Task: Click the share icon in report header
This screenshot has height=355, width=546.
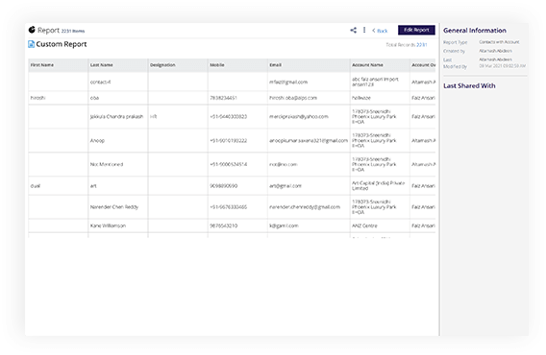Action: click(x=353, y=31)
